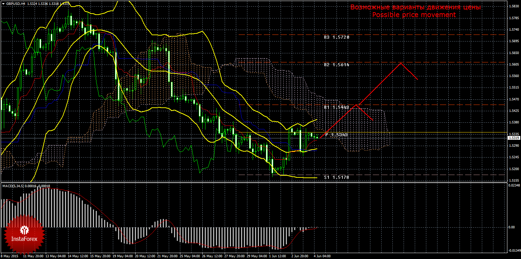Click the 0.02348 value on MACD scale
The image size is (521, 259).
tap(513, 185)
